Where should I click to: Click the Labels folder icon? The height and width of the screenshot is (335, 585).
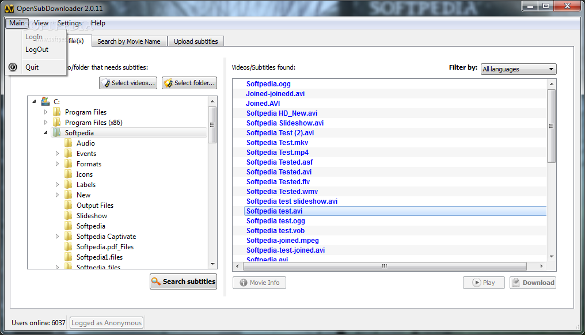(69, 185)
